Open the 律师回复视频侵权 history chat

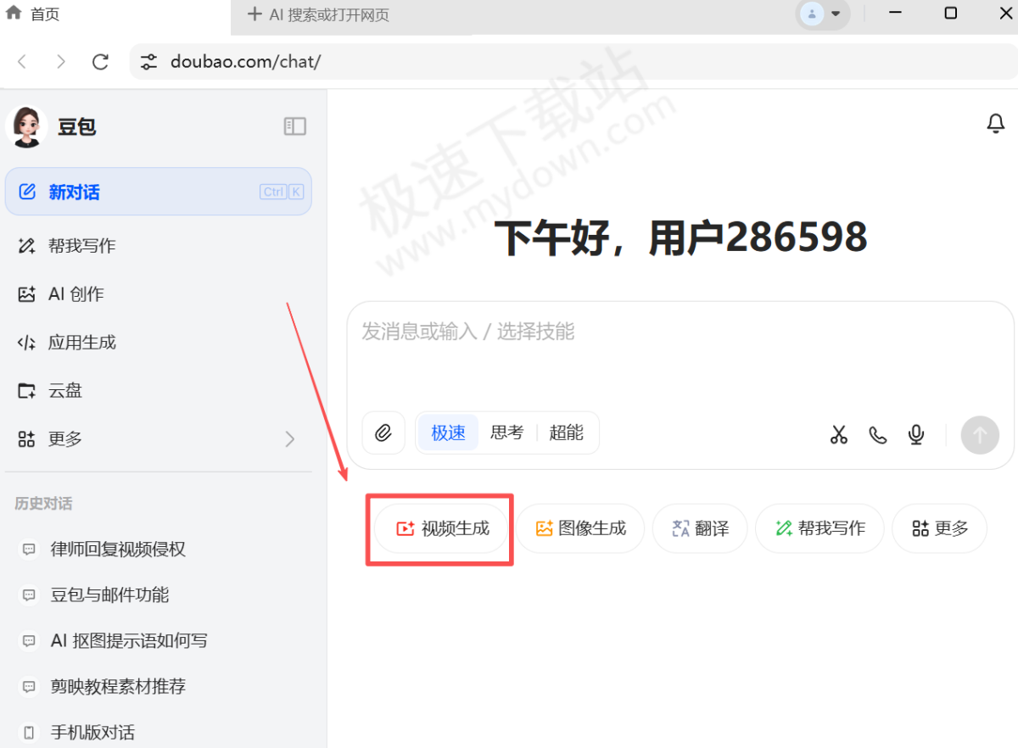[120, 549]
